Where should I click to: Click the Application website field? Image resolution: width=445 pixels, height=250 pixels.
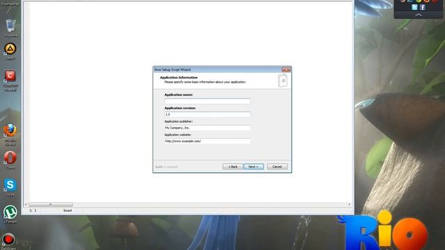pos(207,141)
